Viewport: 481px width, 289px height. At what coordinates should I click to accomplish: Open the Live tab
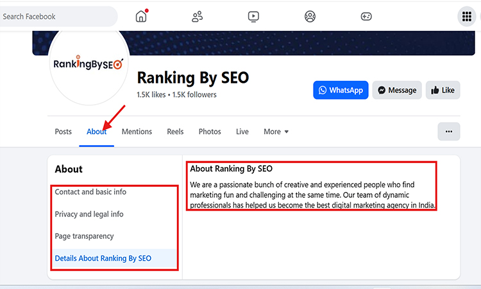coord(242,132)
